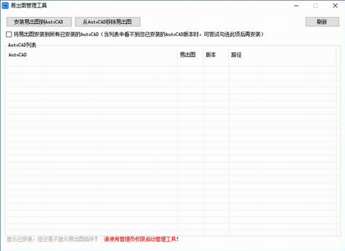This screenshot has width=345, height=251.
Task: Open the 显示已安装,但还是不显示易出图插件? help link
Action: tap(52, 239)
